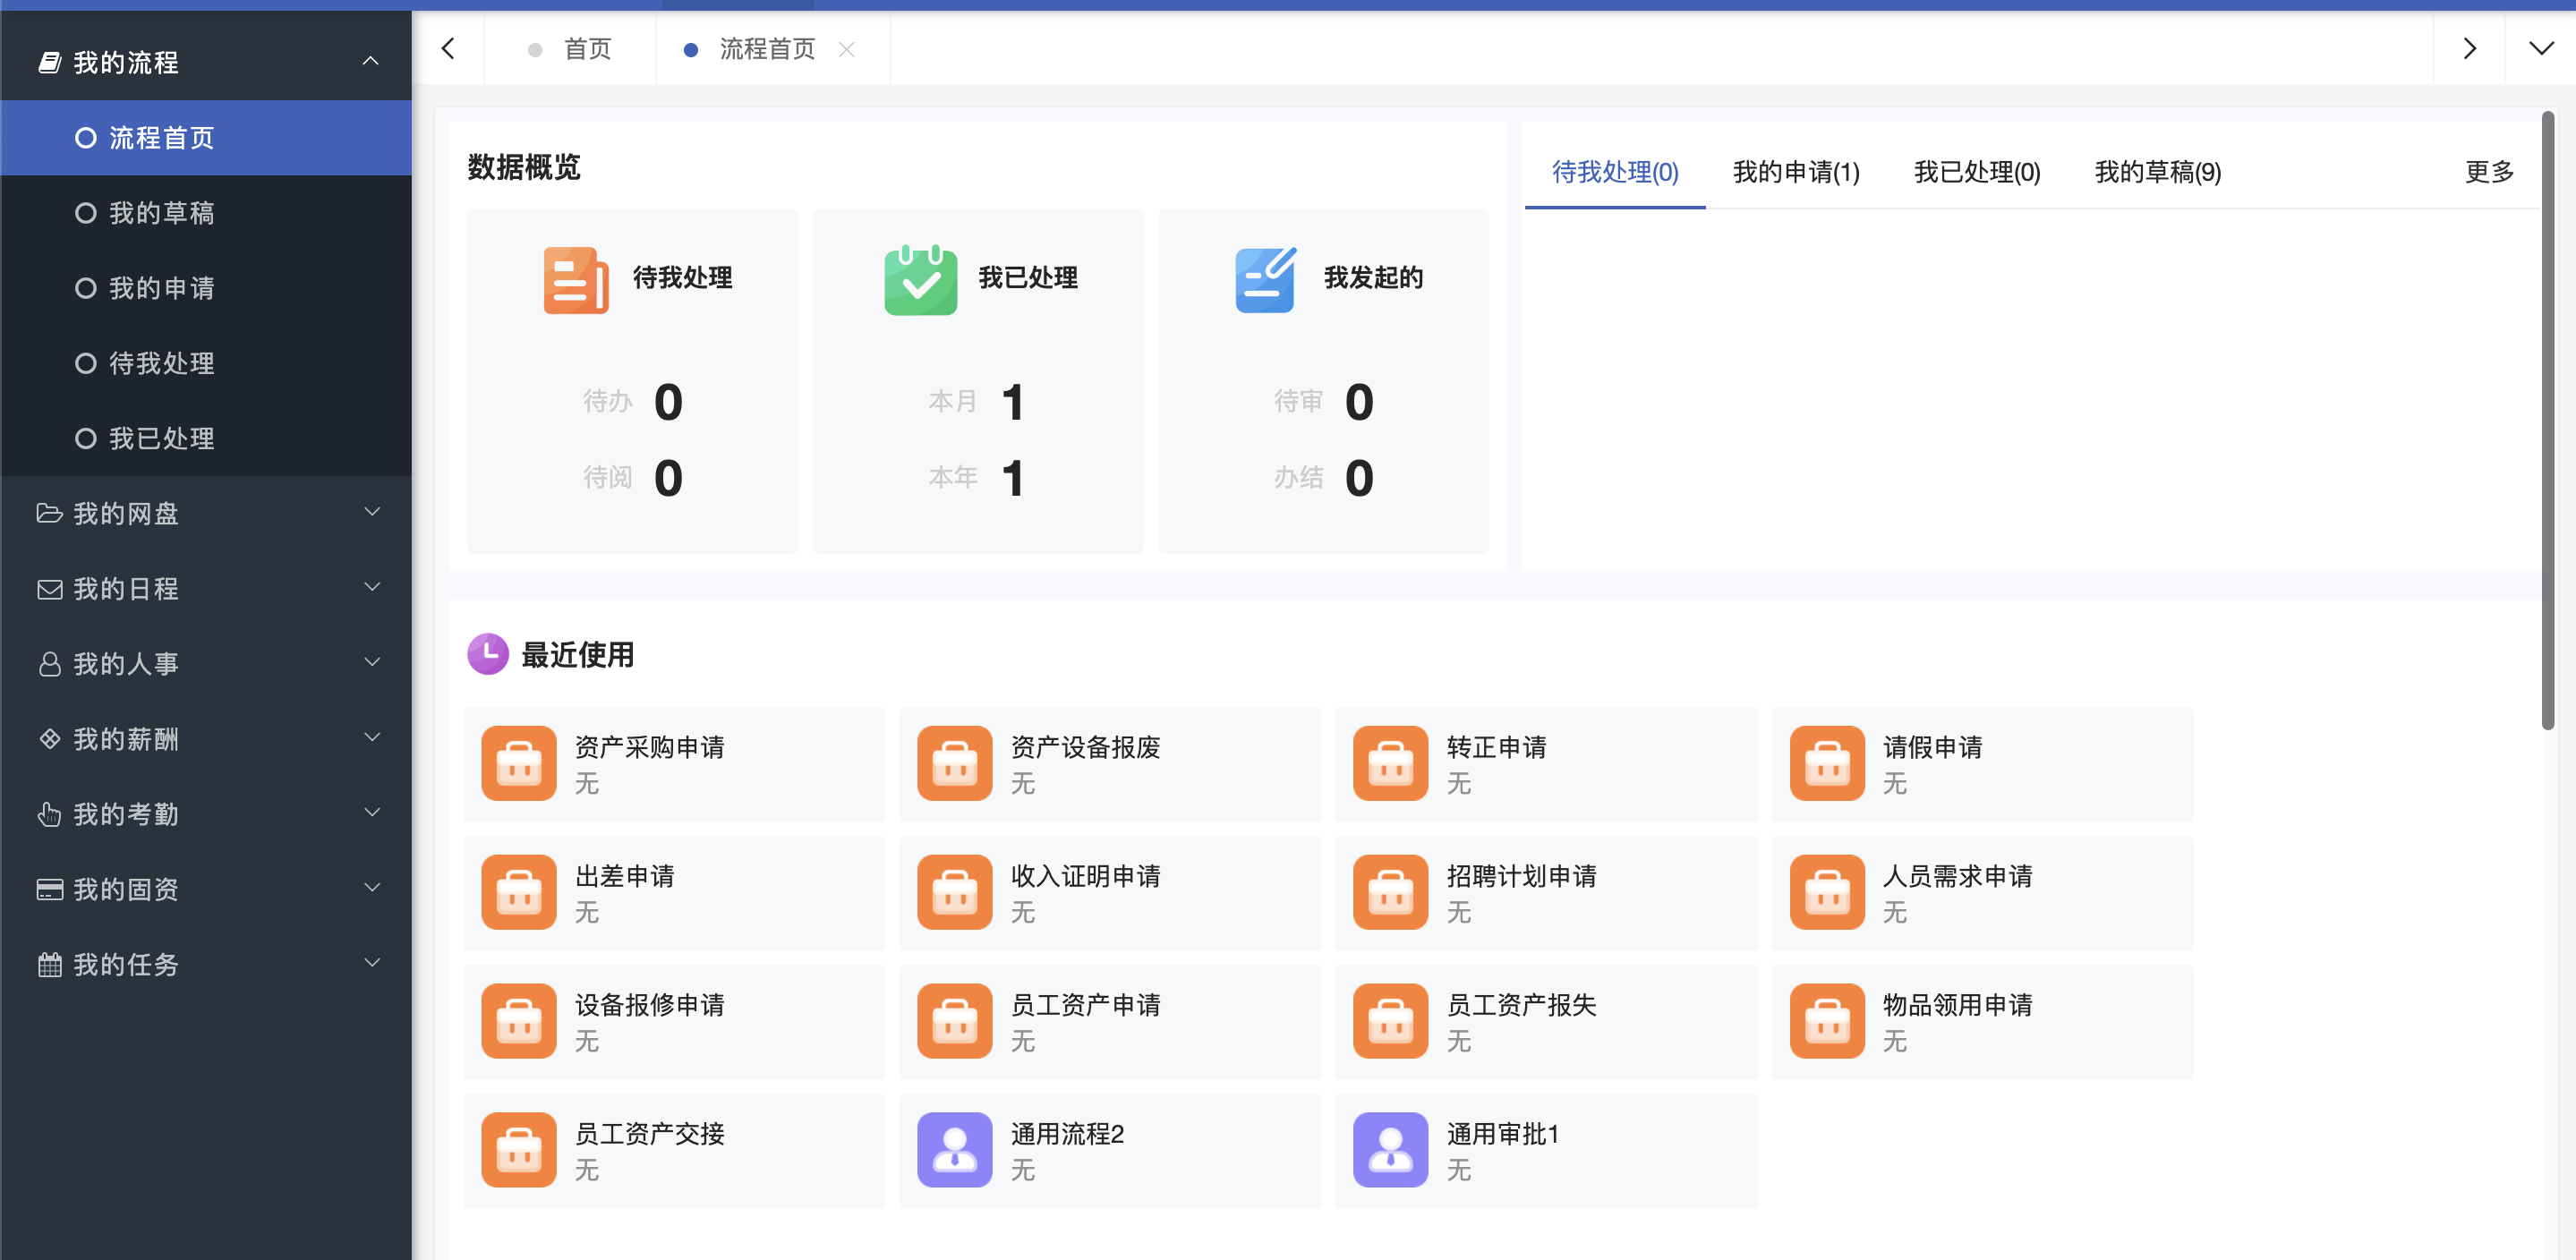Screen dimensions: 2576x1260
Task: Open the 员工资产申请 briefcase icon
Action: pyautogui.click(x=955, y=1021)
